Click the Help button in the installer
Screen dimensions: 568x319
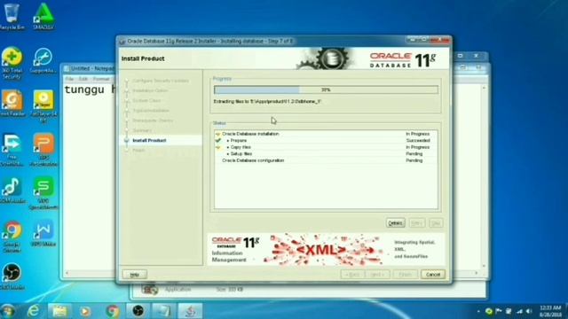point(134,275)
